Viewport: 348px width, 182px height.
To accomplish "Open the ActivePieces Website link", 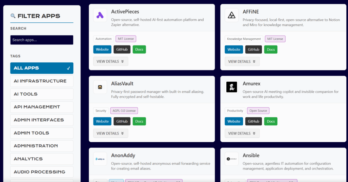I will [x=102, y=49].
